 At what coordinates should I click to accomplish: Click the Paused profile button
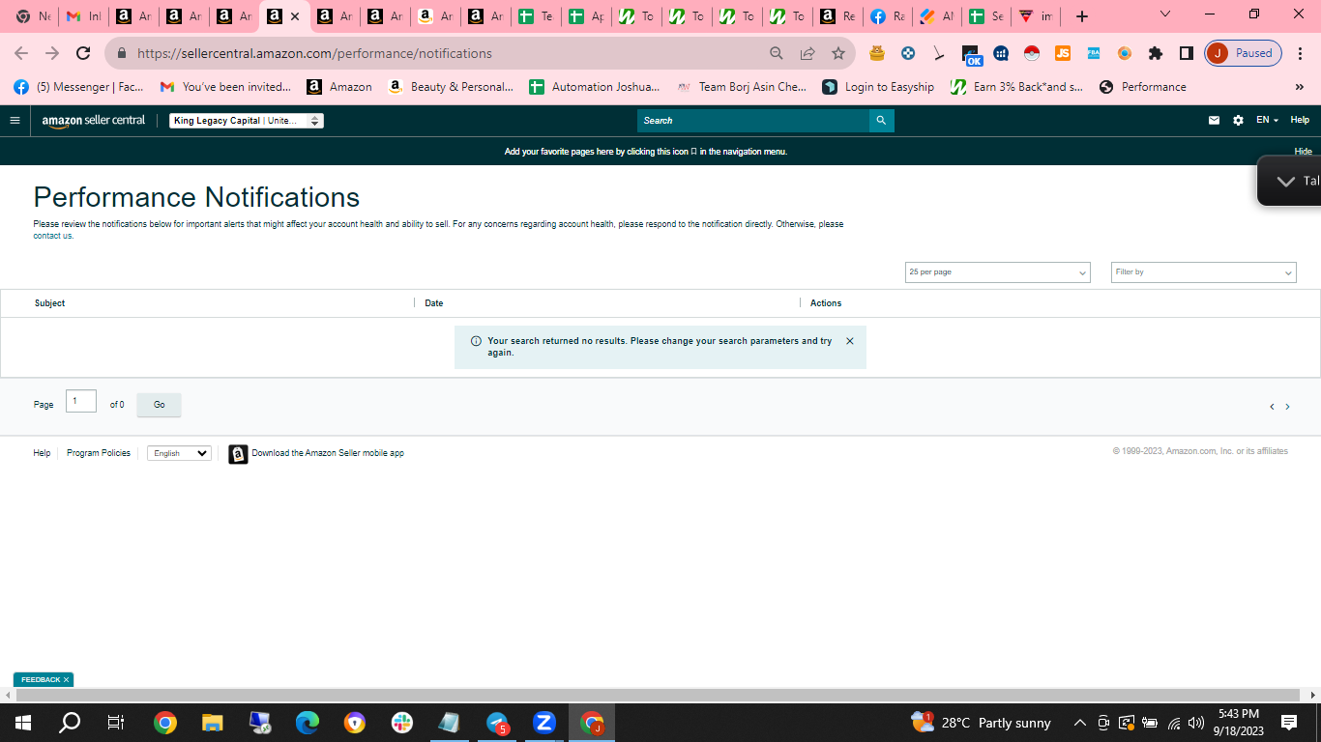click(1243, 53)
